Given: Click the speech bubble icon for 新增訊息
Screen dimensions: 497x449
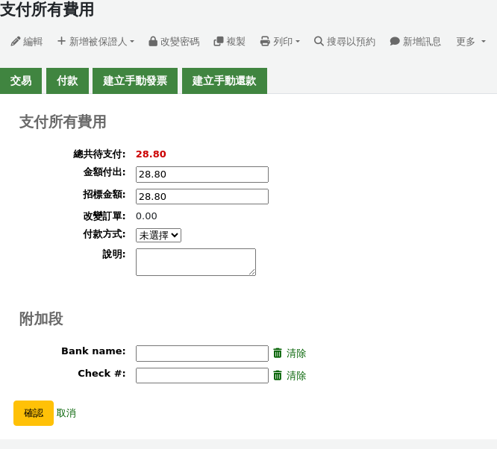Looking at the screenshot, I should tap(394, 42).
